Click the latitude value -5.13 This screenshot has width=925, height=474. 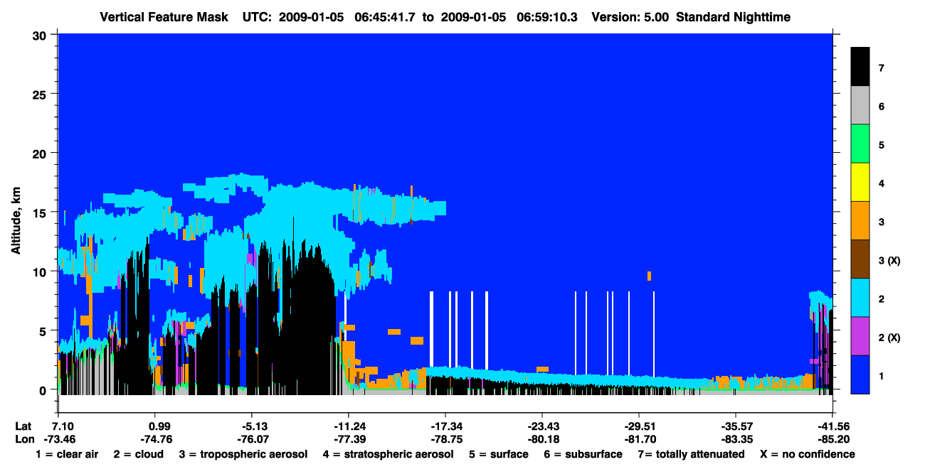(252, 426)
